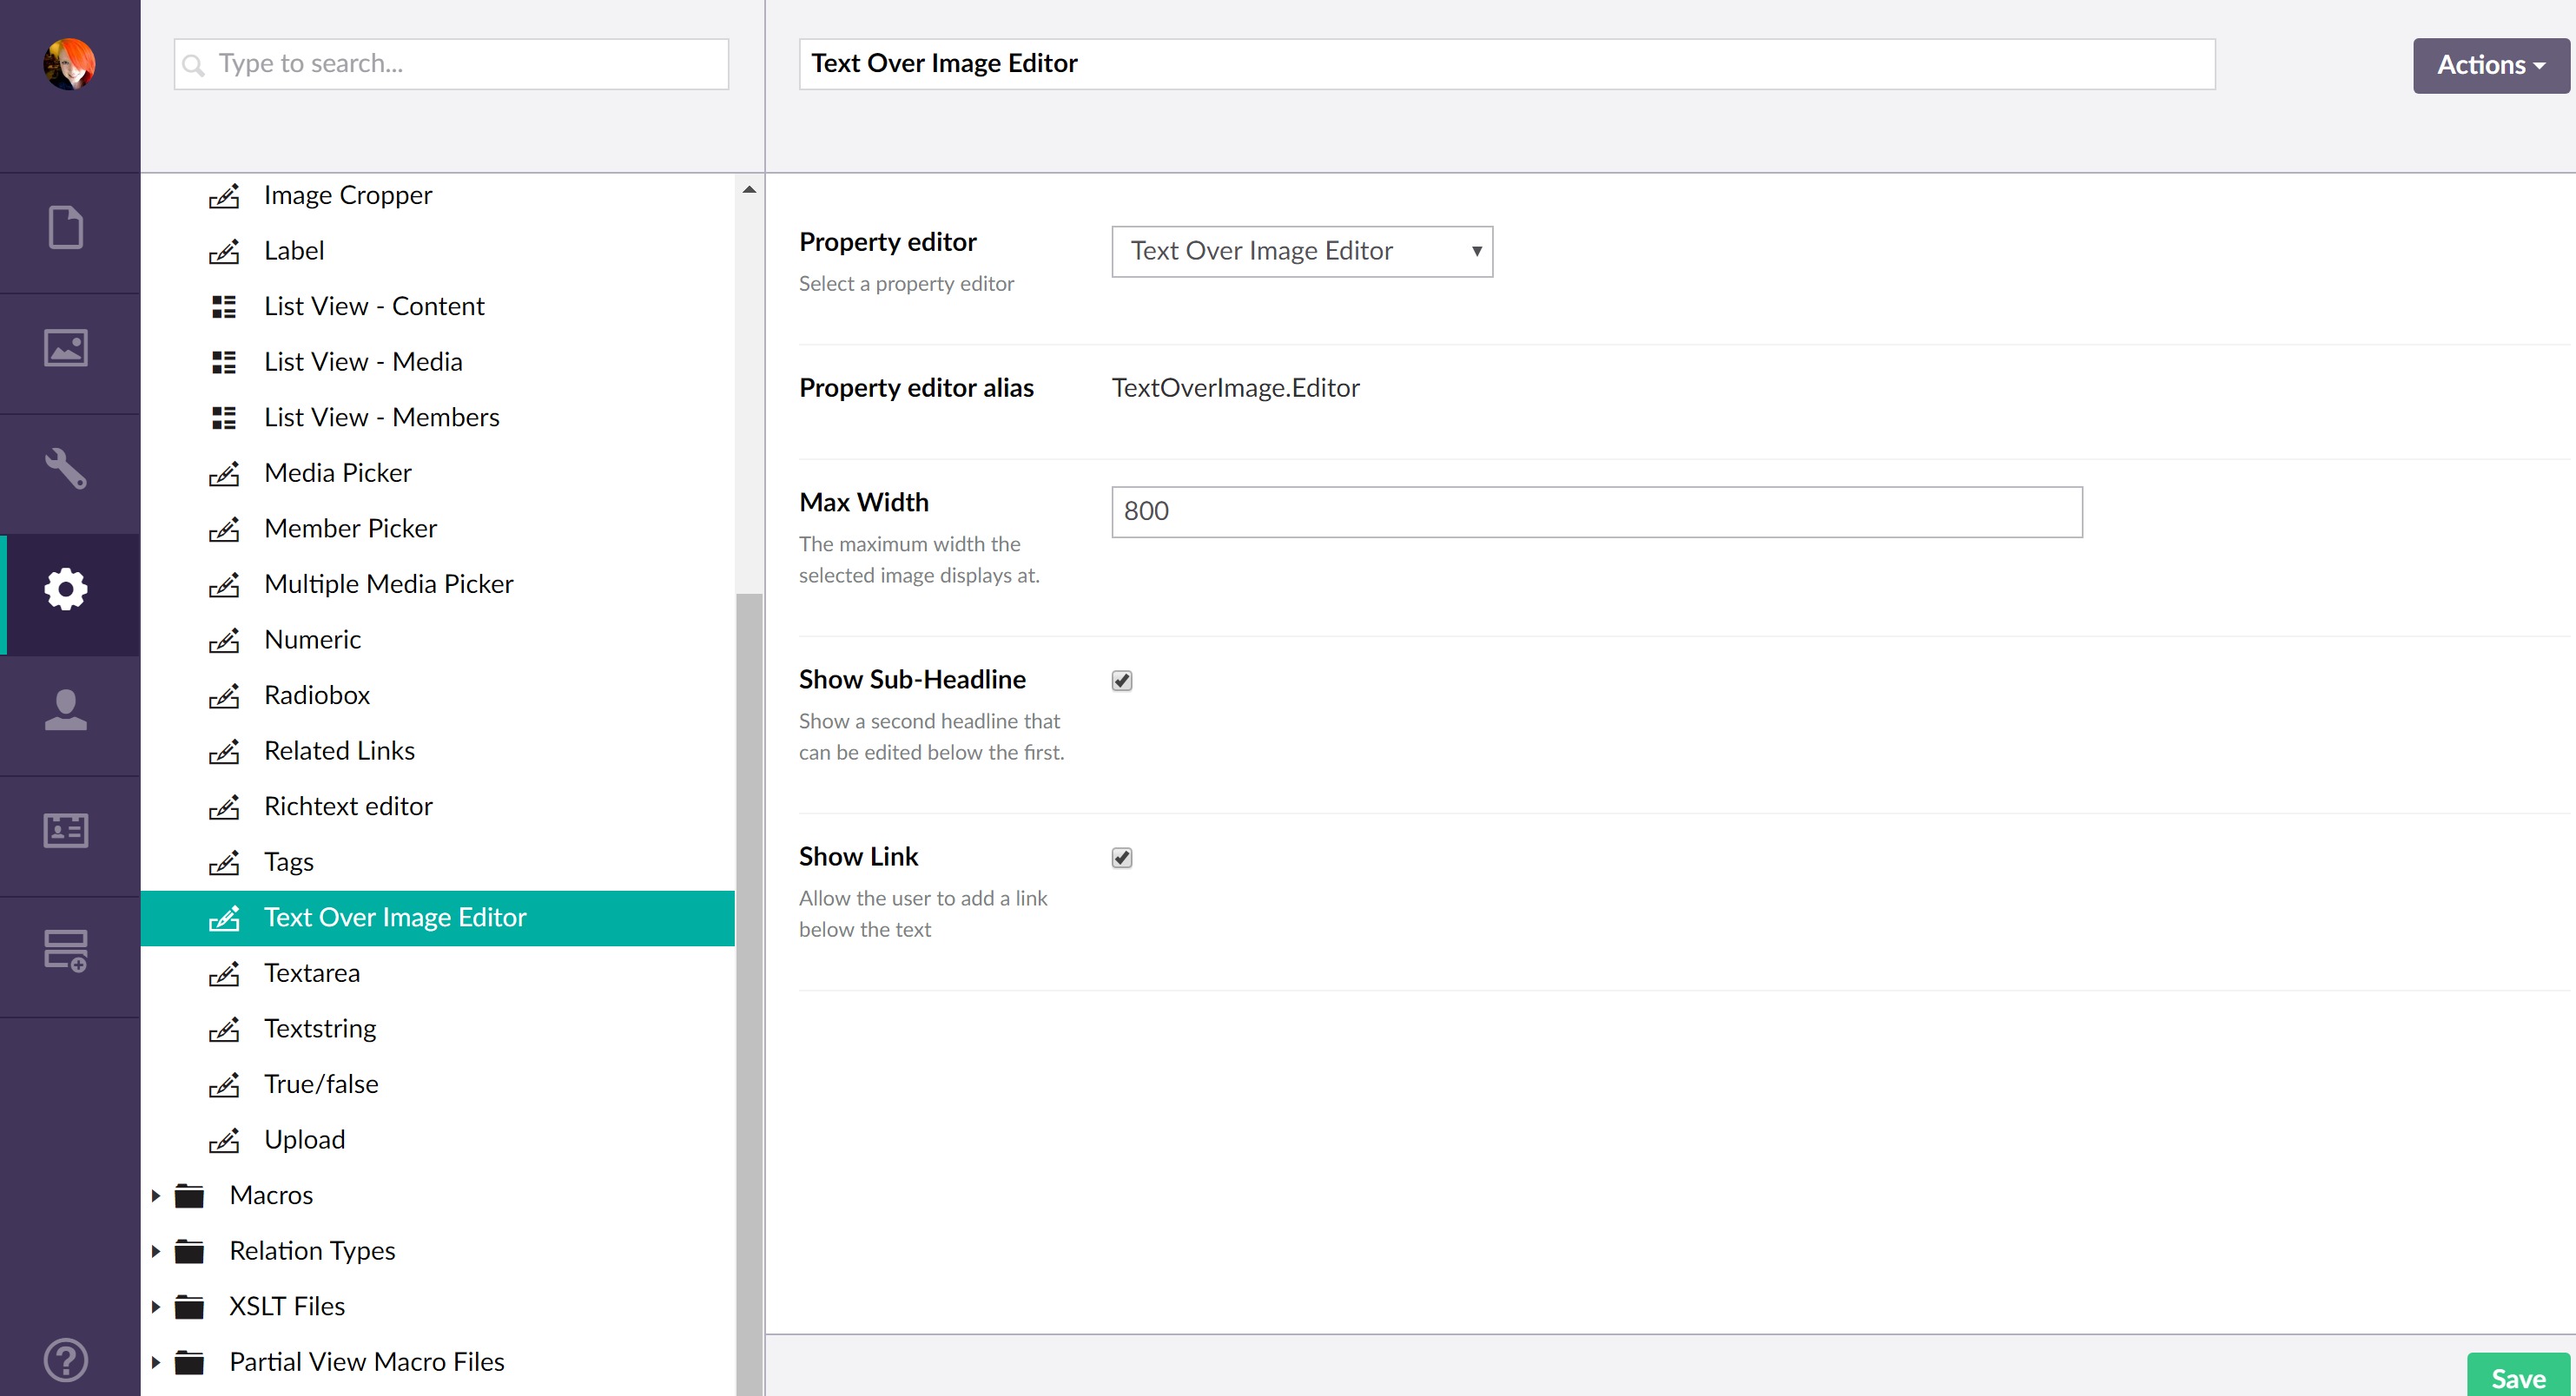The height and width of the screenshot is (1396, 2576).
Task: Select Label data type
Action: [294, 251]
